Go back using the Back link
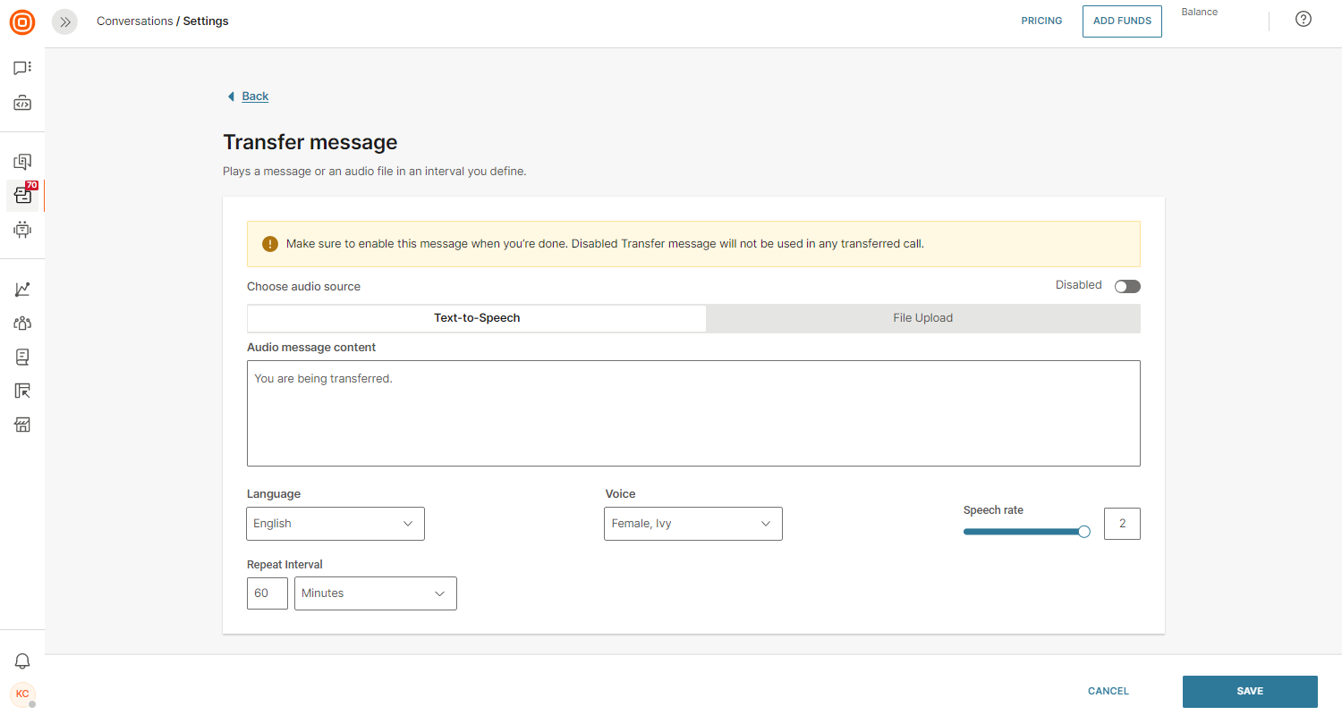The height and width of the screenshot is (715, 1342). click(254, 97)
